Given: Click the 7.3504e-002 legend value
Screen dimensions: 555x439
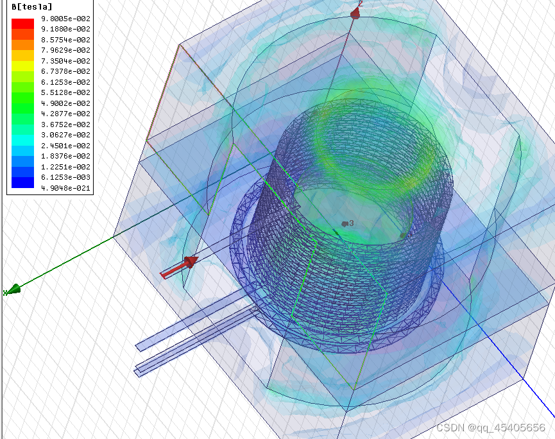Looking at the screenshot, I should (65, 61).
